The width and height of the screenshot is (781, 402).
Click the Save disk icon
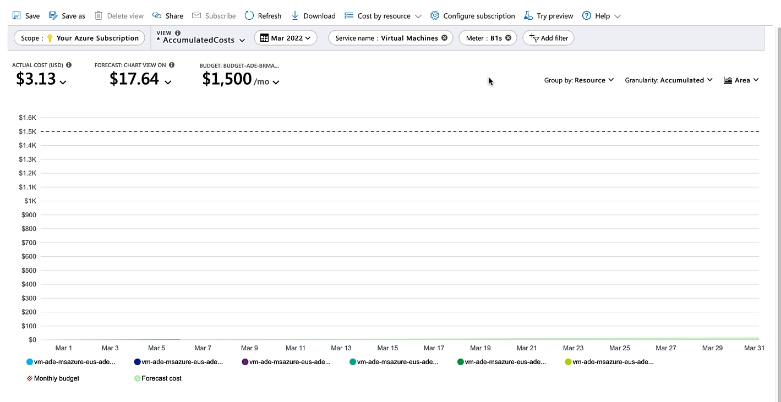(17, 16)
